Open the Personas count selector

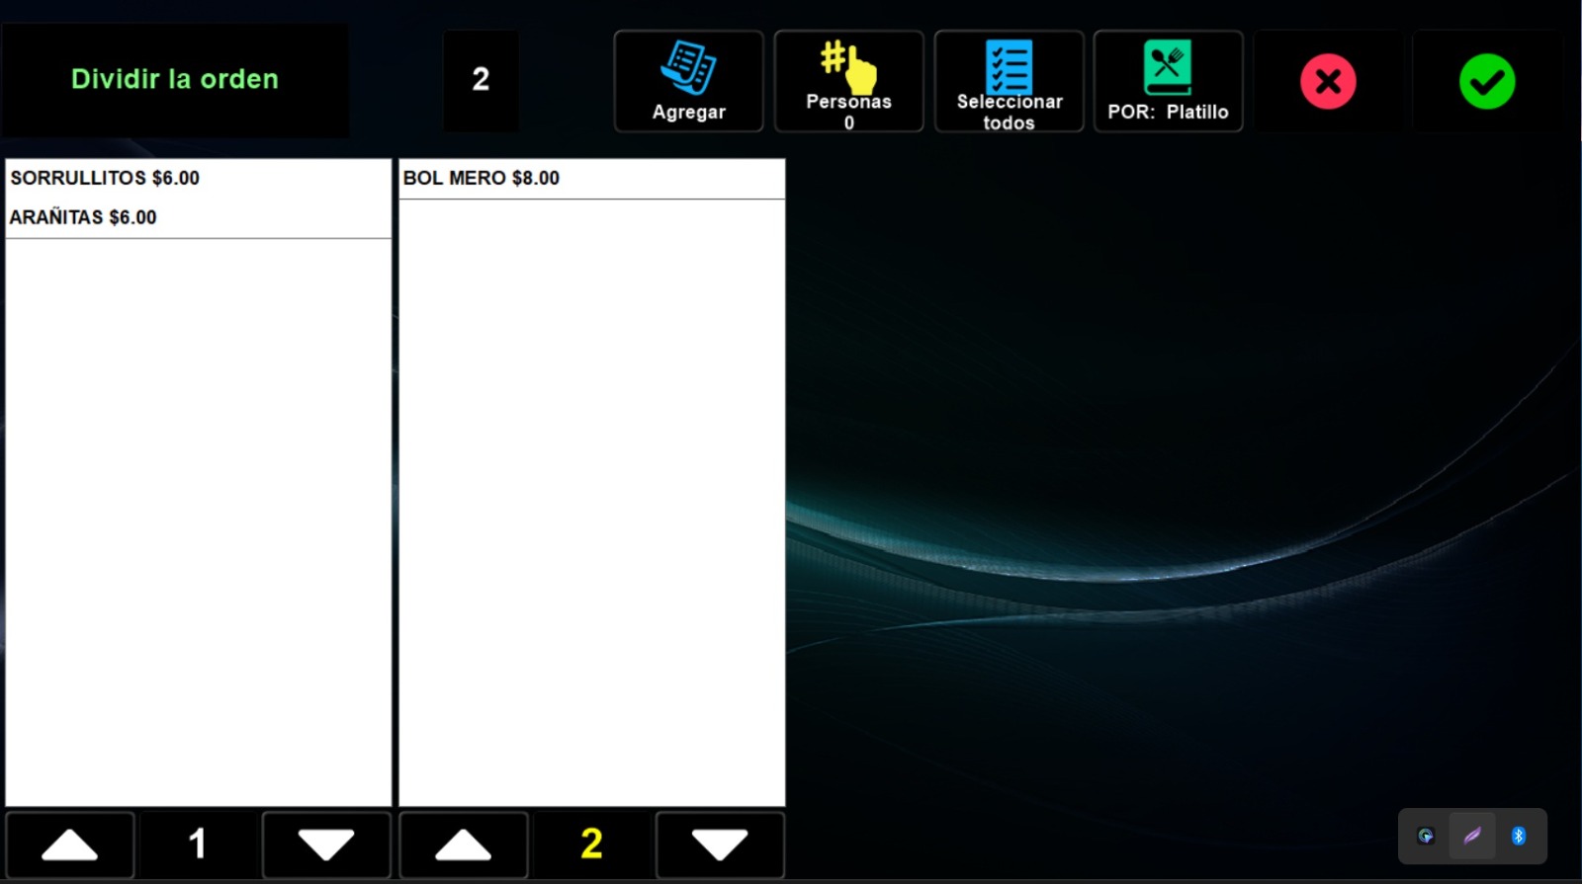tap(848, 81)
